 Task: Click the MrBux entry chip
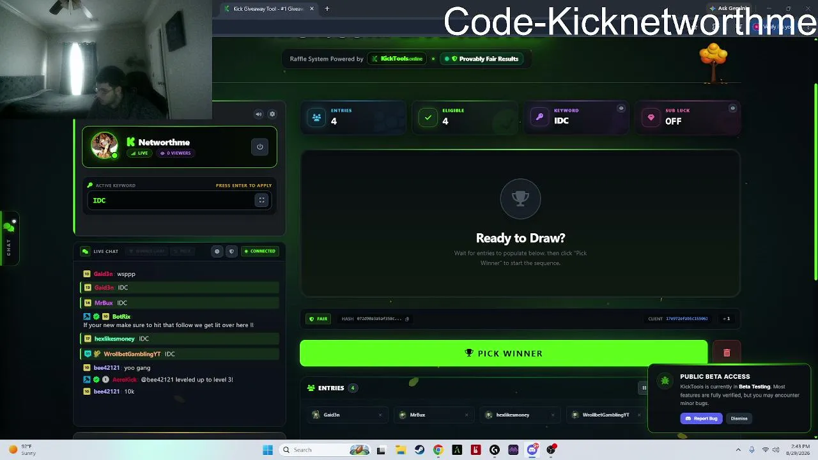pos(433,415)
